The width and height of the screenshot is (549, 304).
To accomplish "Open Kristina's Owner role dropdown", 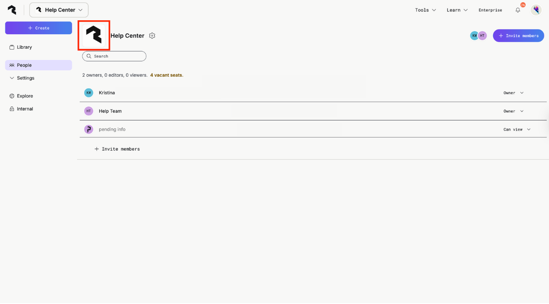I will click(x=513, y=93).
